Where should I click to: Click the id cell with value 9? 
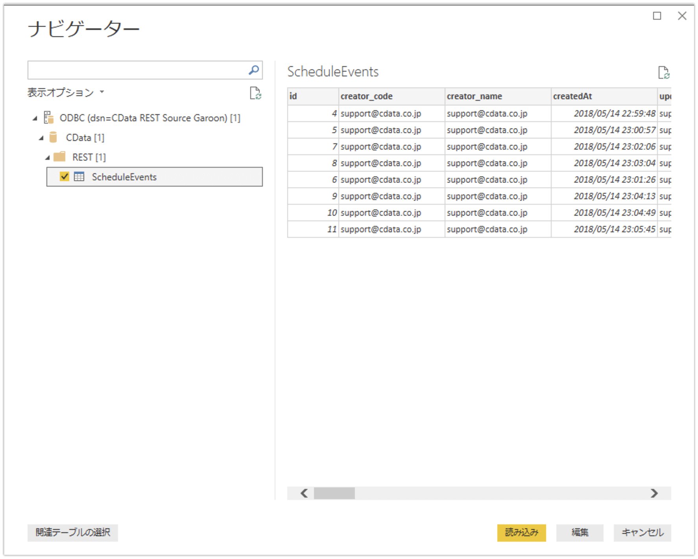(x=313, y=196)
